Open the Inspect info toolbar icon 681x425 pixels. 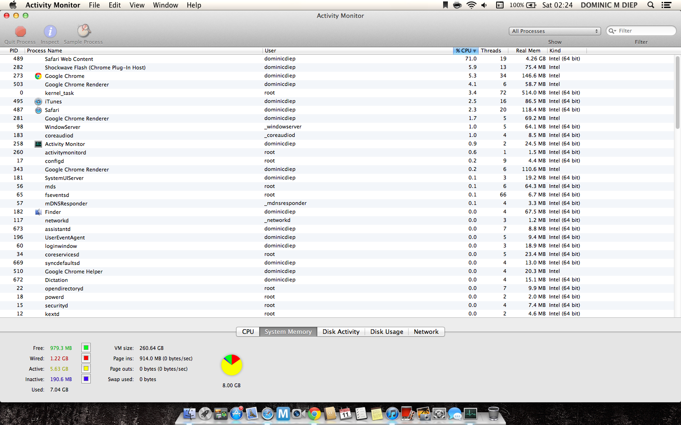coord(50,32)
